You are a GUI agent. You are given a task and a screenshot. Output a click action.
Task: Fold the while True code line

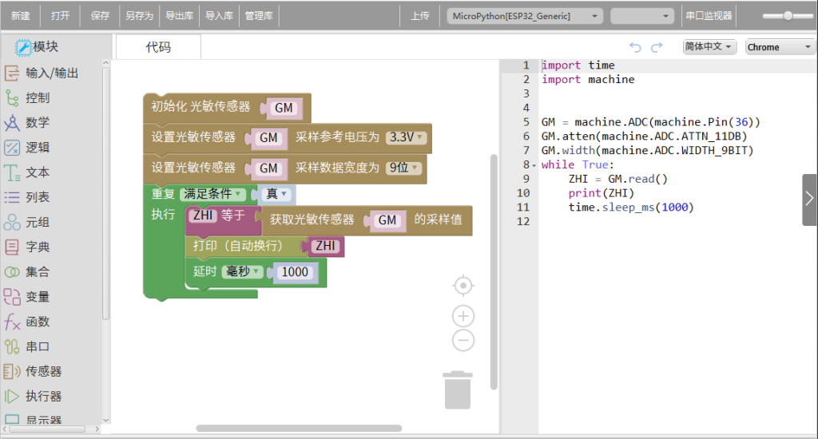(x=534, y=165)
